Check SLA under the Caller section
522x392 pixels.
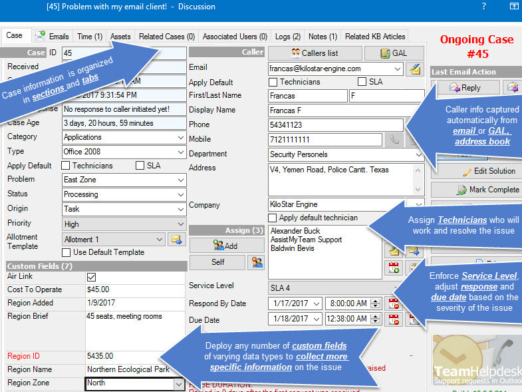point(362,82)
